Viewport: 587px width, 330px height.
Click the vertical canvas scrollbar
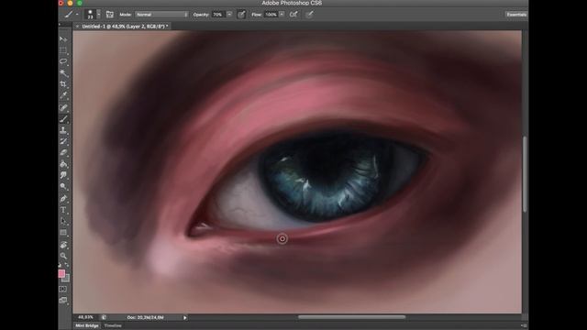525,174
